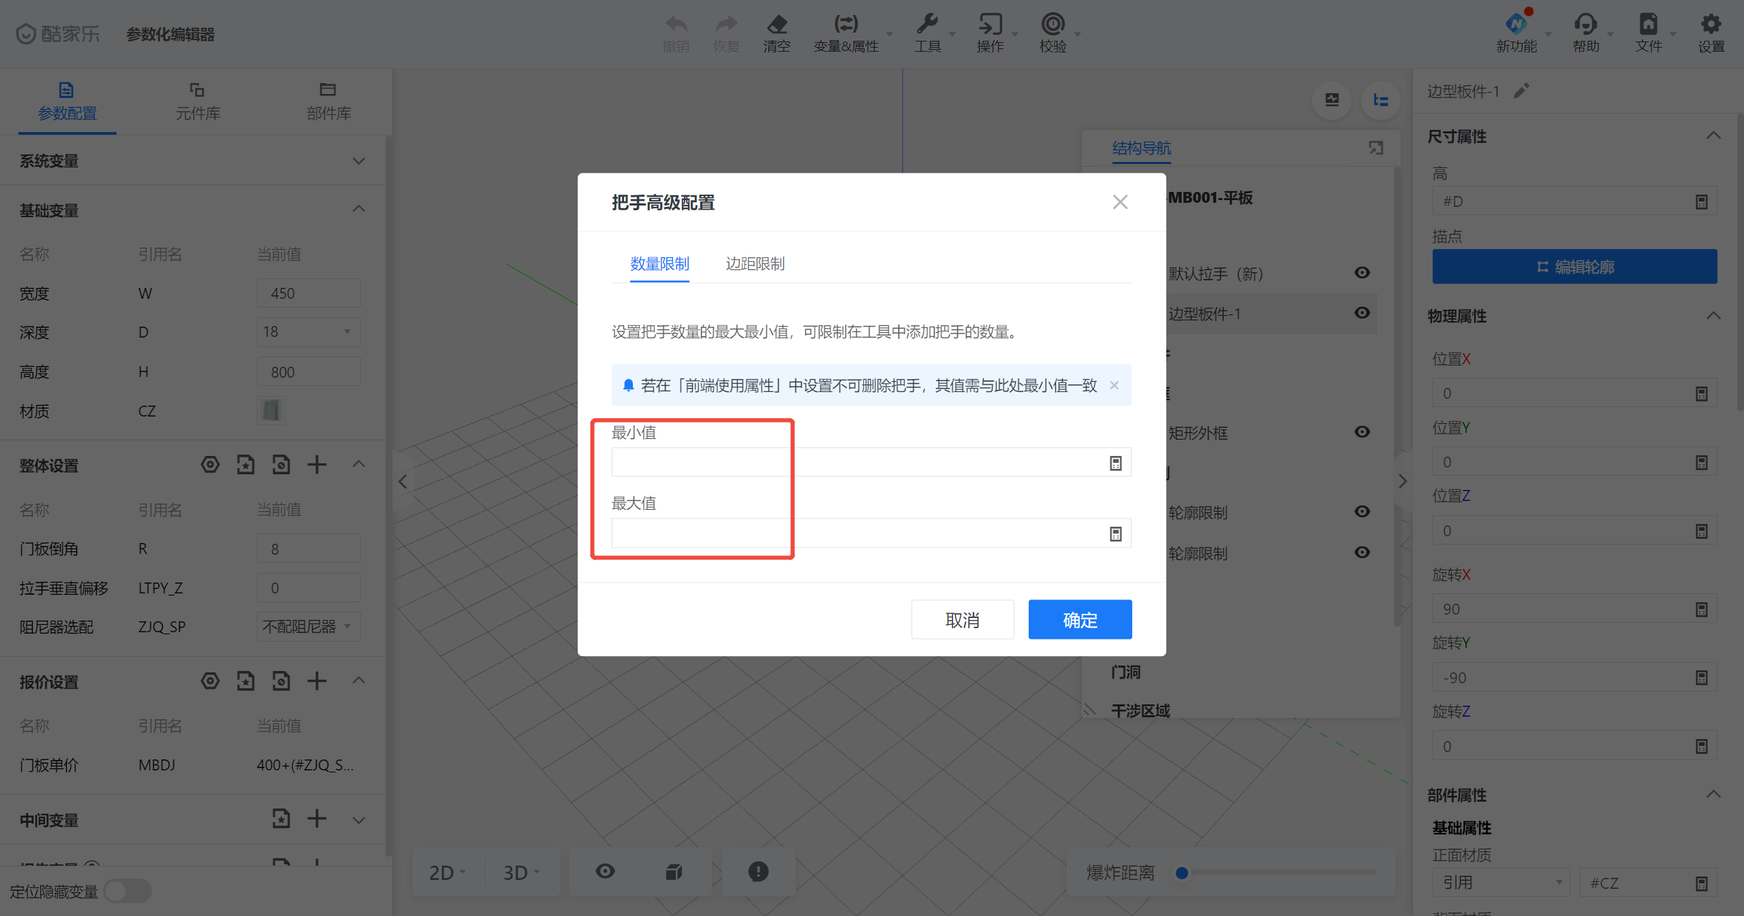Open the 工具 wrench tool menu

[927, 25]
